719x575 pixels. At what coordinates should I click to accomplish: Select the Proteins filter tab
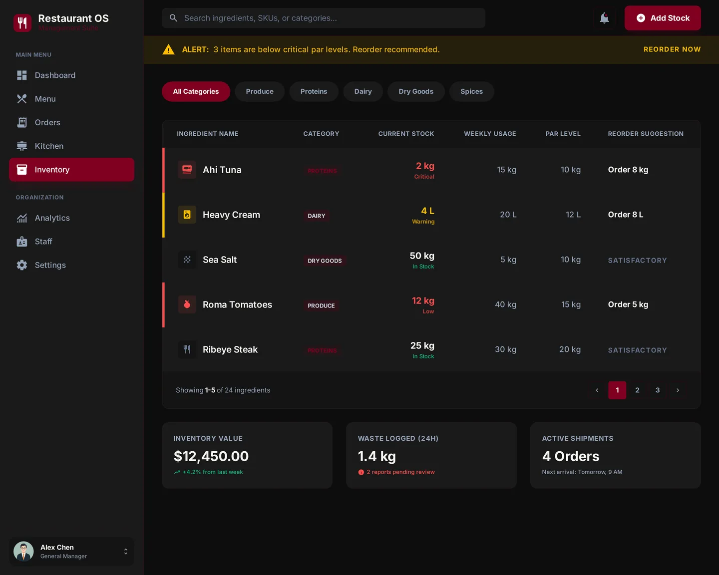(x=314, y=91)
